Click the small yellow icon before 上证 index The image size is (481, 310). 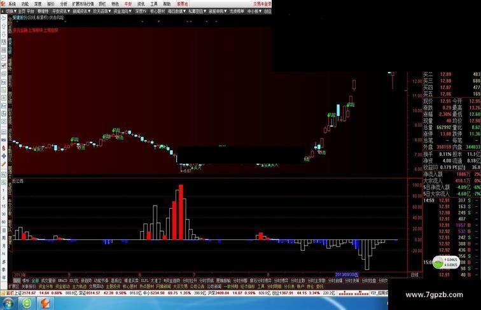tap(3, 293)
